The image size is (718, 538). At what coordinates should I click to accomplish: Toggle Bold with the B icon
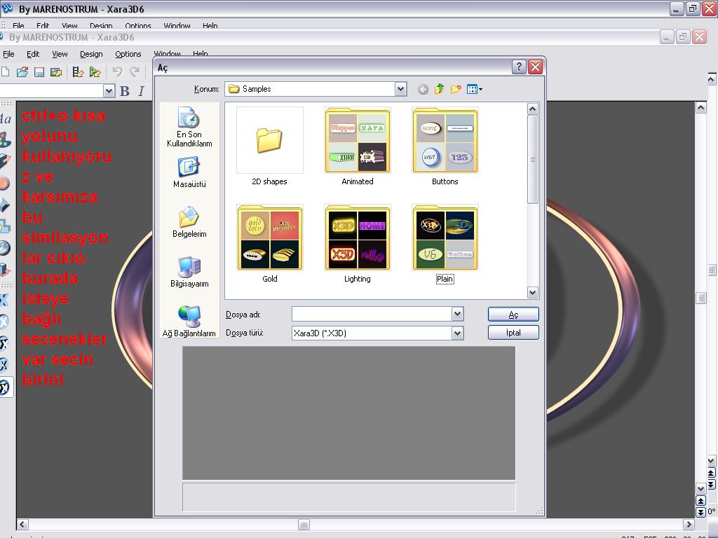tap(125, 91)
